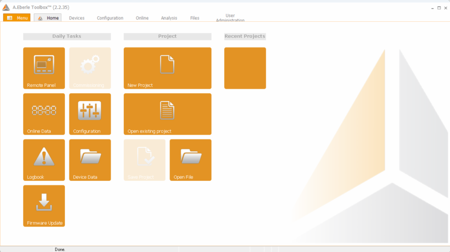Click the Open File folder tile
This screenshot has height=252, width=450.
[190, 160]
